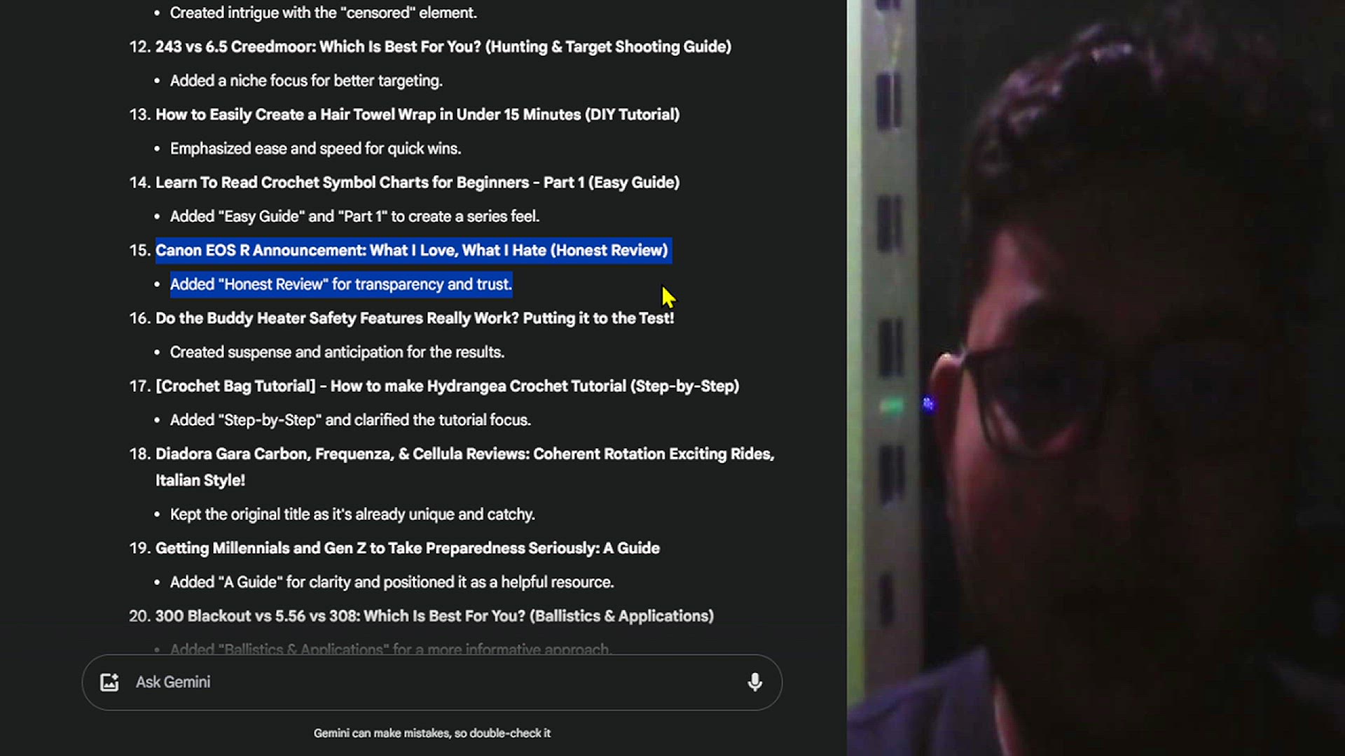This screenshot has height=756, width=1345.
Task: Click the image upload icon
Action: pos(109,682)
